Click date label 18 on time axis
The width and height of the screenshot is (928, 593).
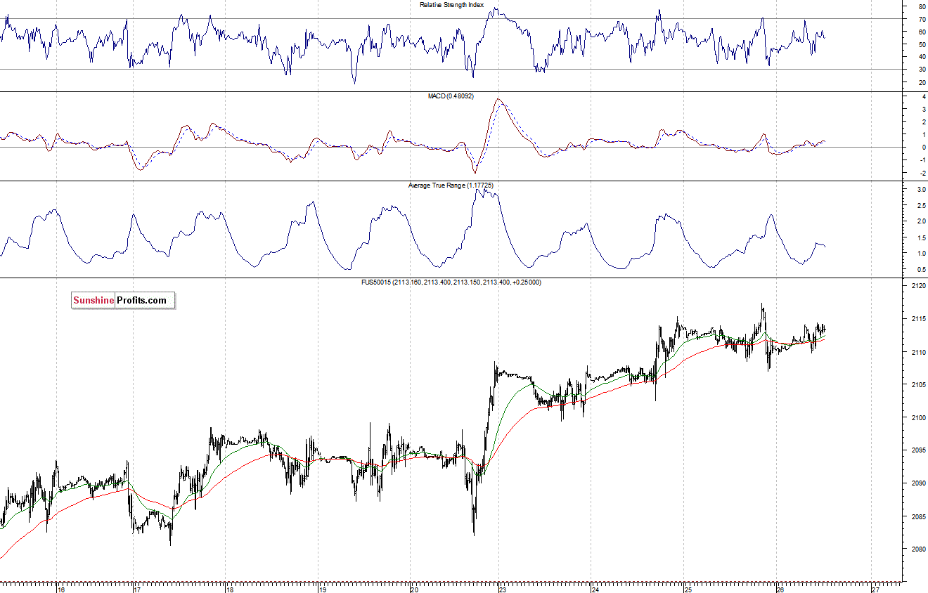tap(231, 589)
